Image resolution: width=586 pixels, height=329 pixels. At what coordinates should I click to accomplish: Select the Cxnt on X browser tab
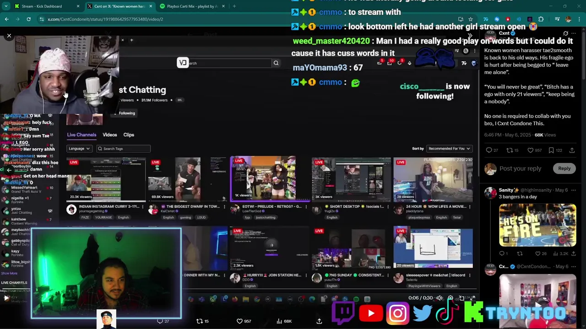120,6
